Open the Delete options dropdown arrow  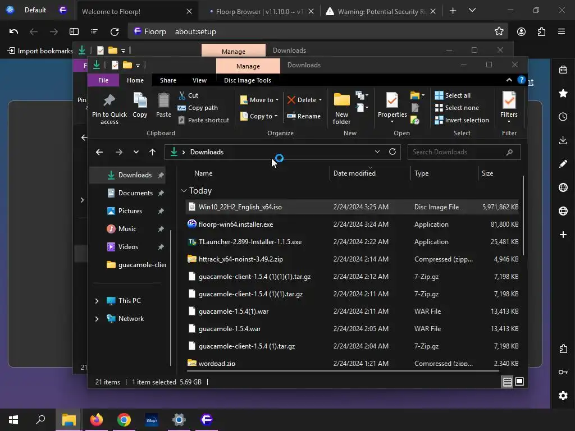pyautogui.click(x=320, y=100)
